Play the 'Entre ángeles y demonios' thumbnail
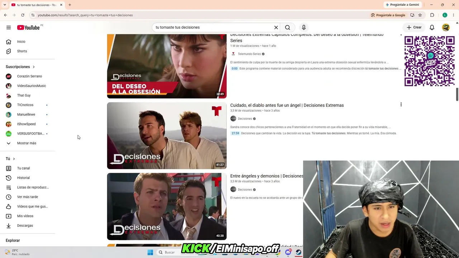 click(167, 206)
